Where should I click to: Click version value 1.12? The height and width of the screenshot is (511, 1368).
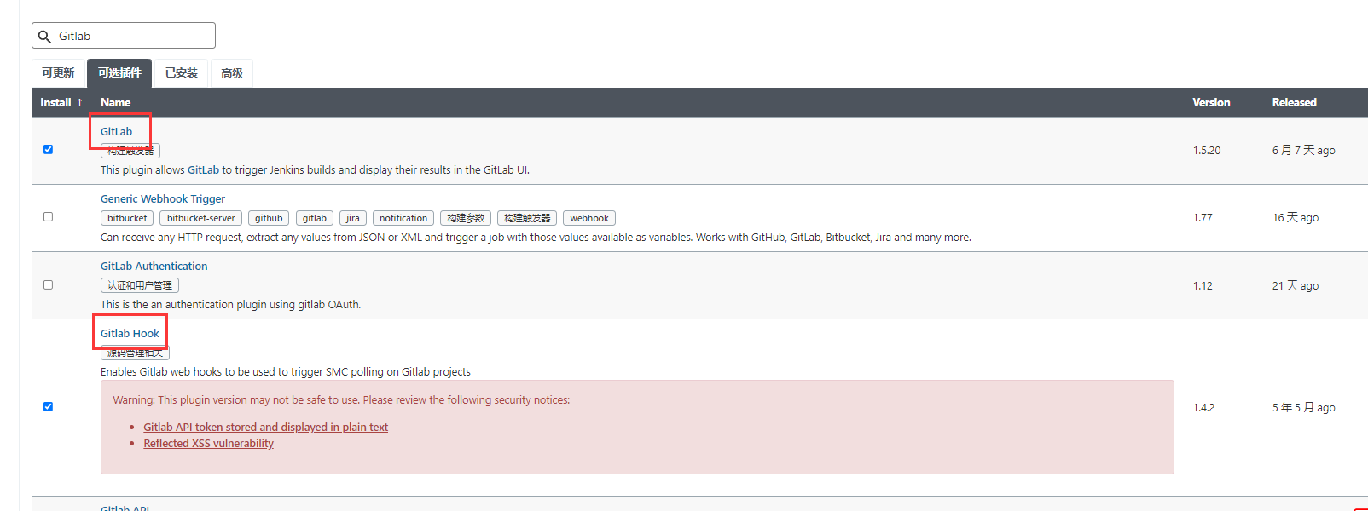1203,286
